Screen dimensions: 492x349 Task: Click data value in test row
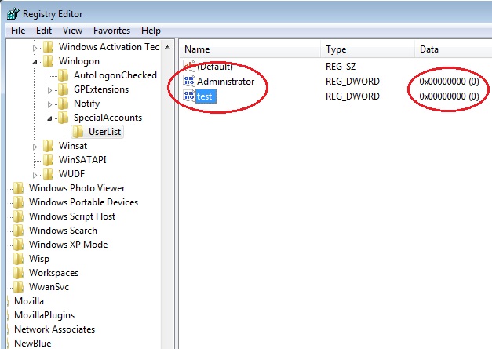click(x=449, y=96)
